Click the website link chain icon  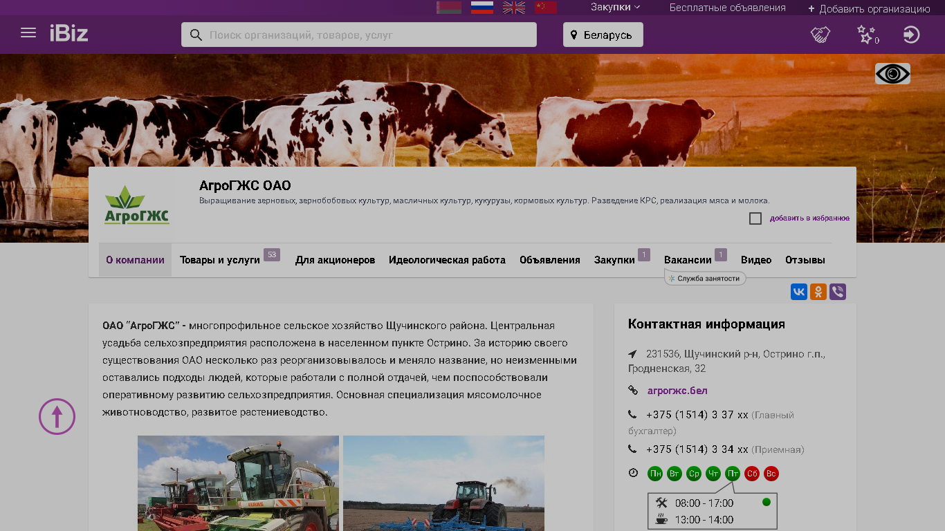click(x=632, y=391)
